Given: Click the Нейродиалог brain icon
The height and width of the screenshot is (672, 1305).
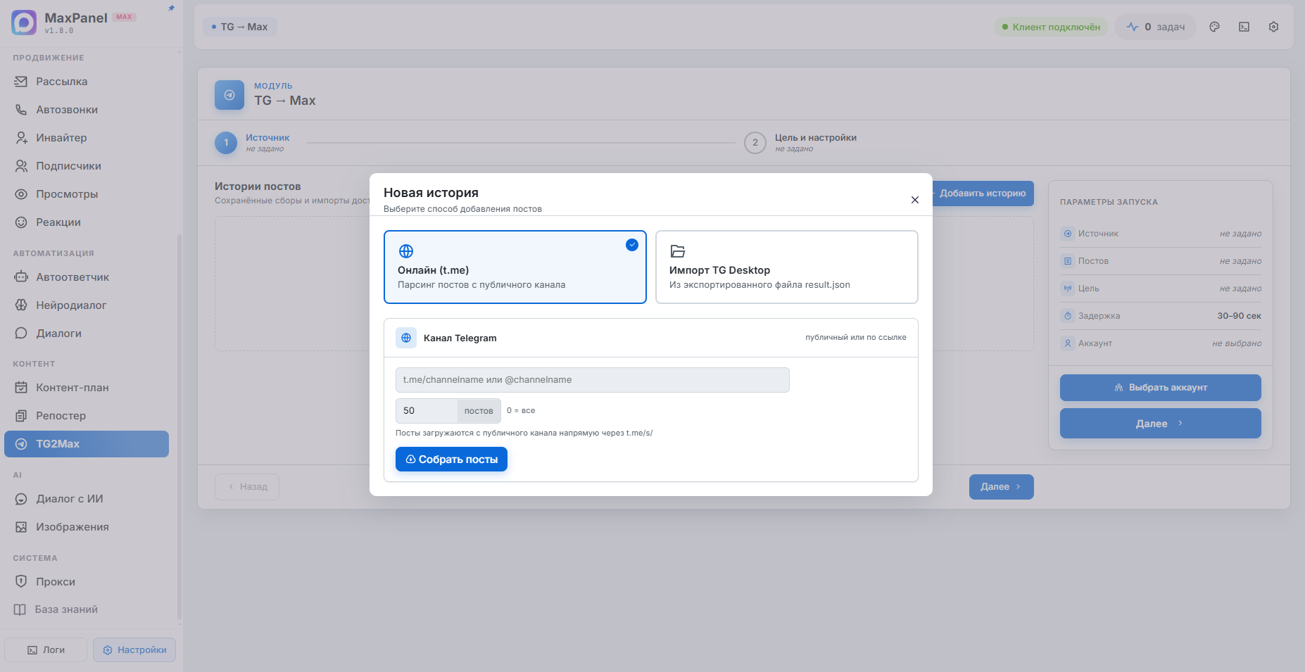Looking at the screenshot, I should [21, 305].
